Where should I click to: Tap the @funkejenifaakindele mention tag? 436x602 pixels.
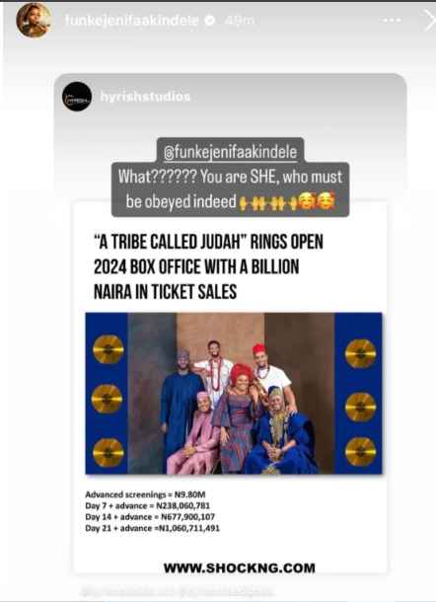pos(231,152)
